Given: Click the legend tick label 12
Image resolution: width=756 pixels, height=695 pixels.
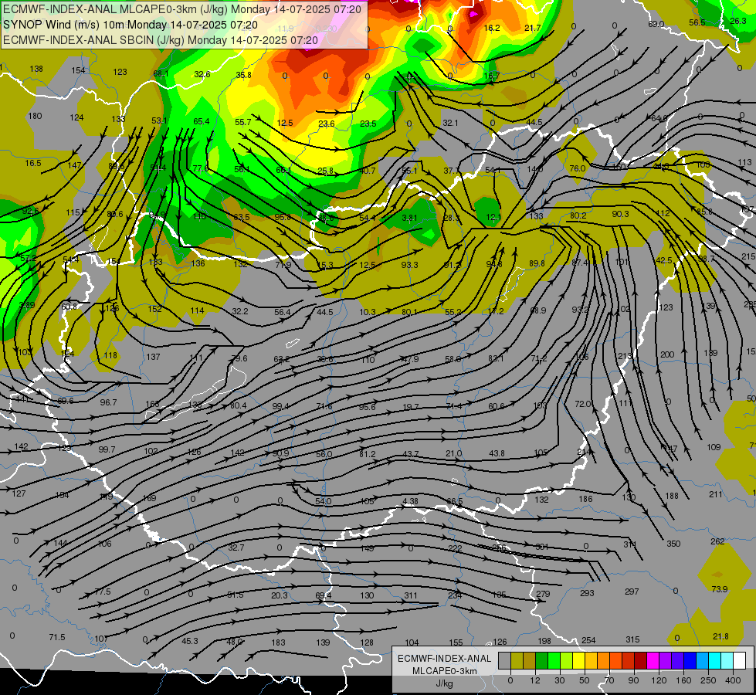Looking at the screenshot, I should pos(535,680).
